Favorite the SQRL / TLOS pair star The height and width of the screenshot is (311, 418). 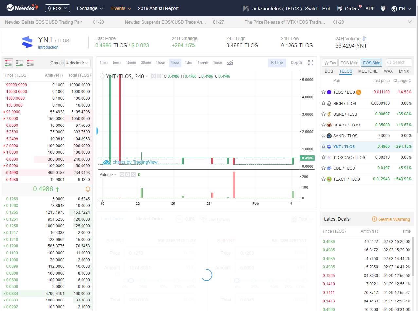coord(324,114)
